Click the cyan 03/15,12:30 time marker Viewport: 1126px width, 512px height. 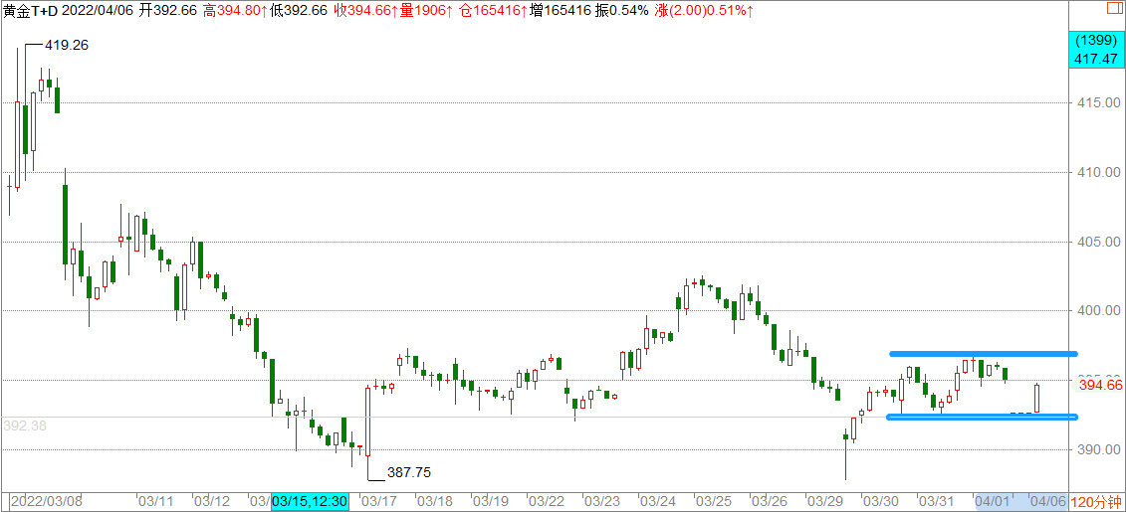tap(311, 500)
